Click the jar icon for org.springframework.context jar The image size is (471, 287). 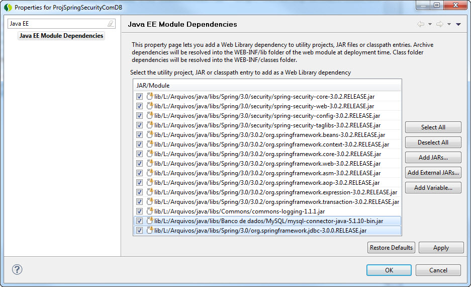pyautogui.click(x=150, y=144)
